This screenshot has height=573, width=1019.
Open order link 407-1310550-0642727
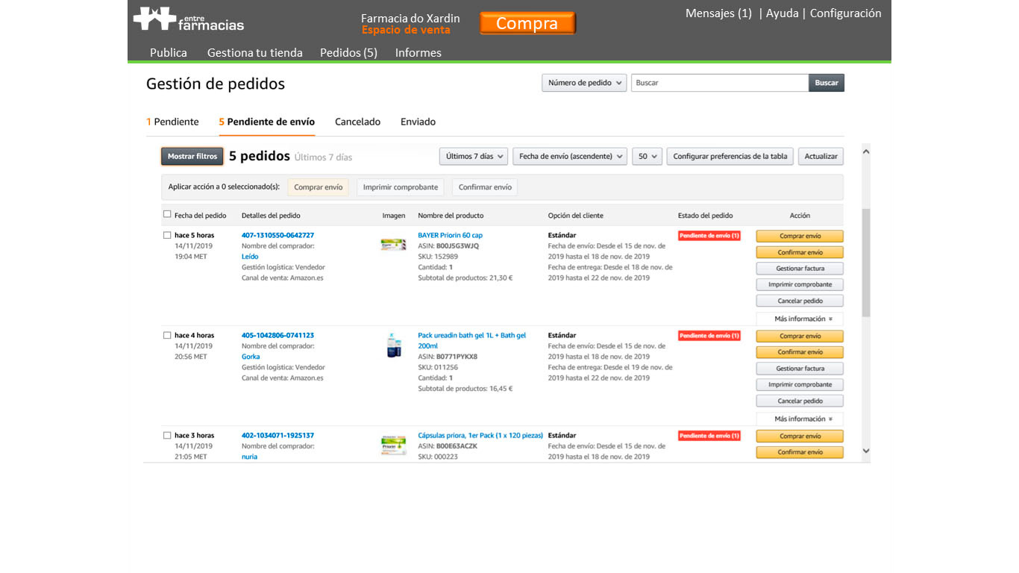[x=278, y=235]
